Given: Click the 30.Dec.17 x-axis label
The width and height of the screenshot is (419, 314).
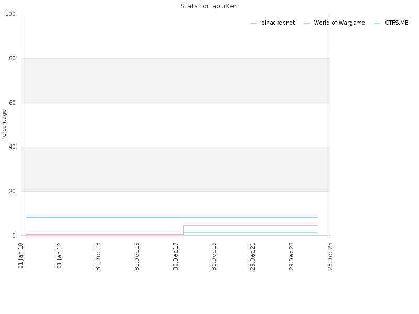Looking at the screenshot, I should pos(175,256).
